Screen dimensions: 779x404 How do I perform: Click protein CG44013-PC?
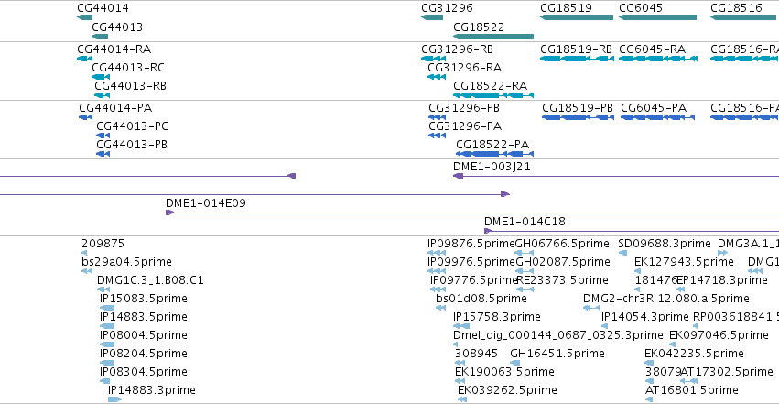coord(103,136)
